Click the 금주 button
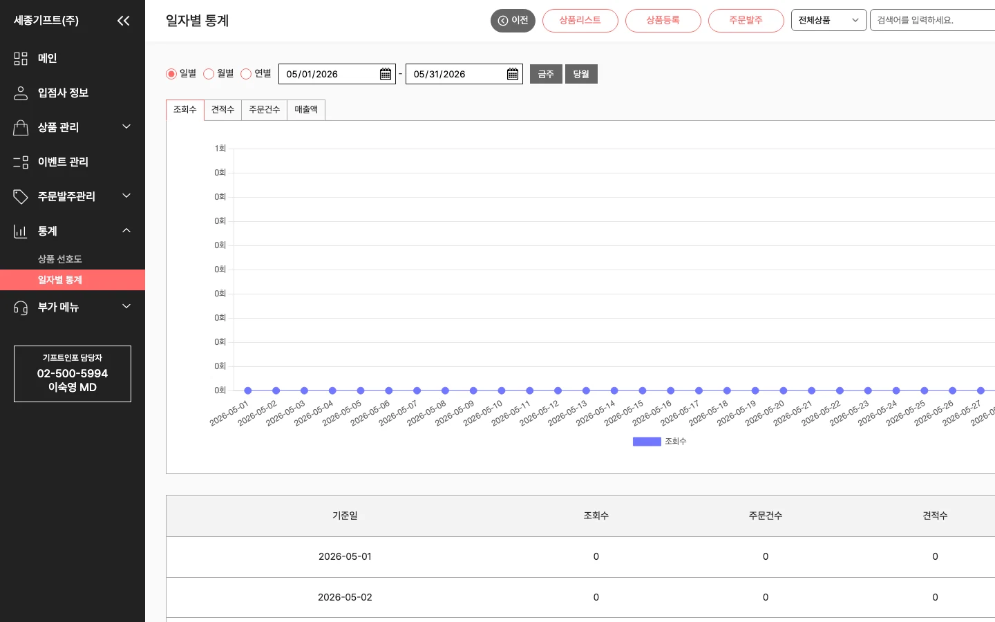The height and width of the screenshot is (622, 995). [x=546, y=74]
